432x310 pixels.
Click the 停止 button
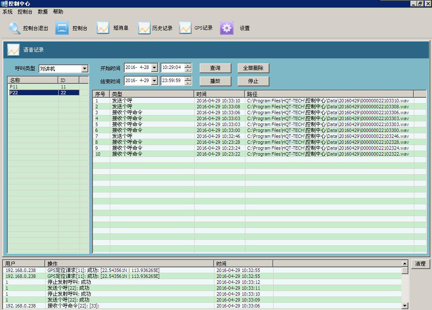point(253,81)
